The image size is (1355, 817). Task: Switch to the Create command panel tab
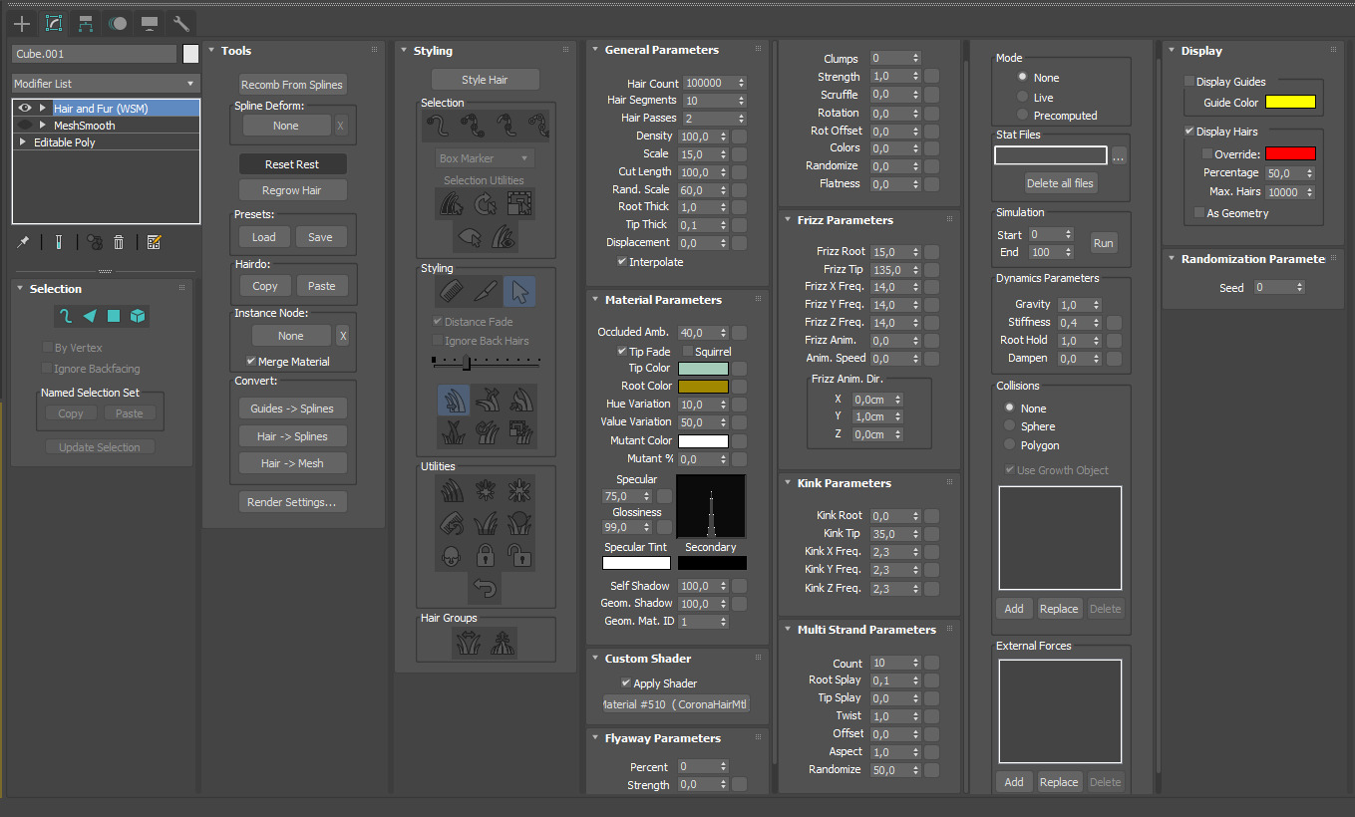[22, 23]
